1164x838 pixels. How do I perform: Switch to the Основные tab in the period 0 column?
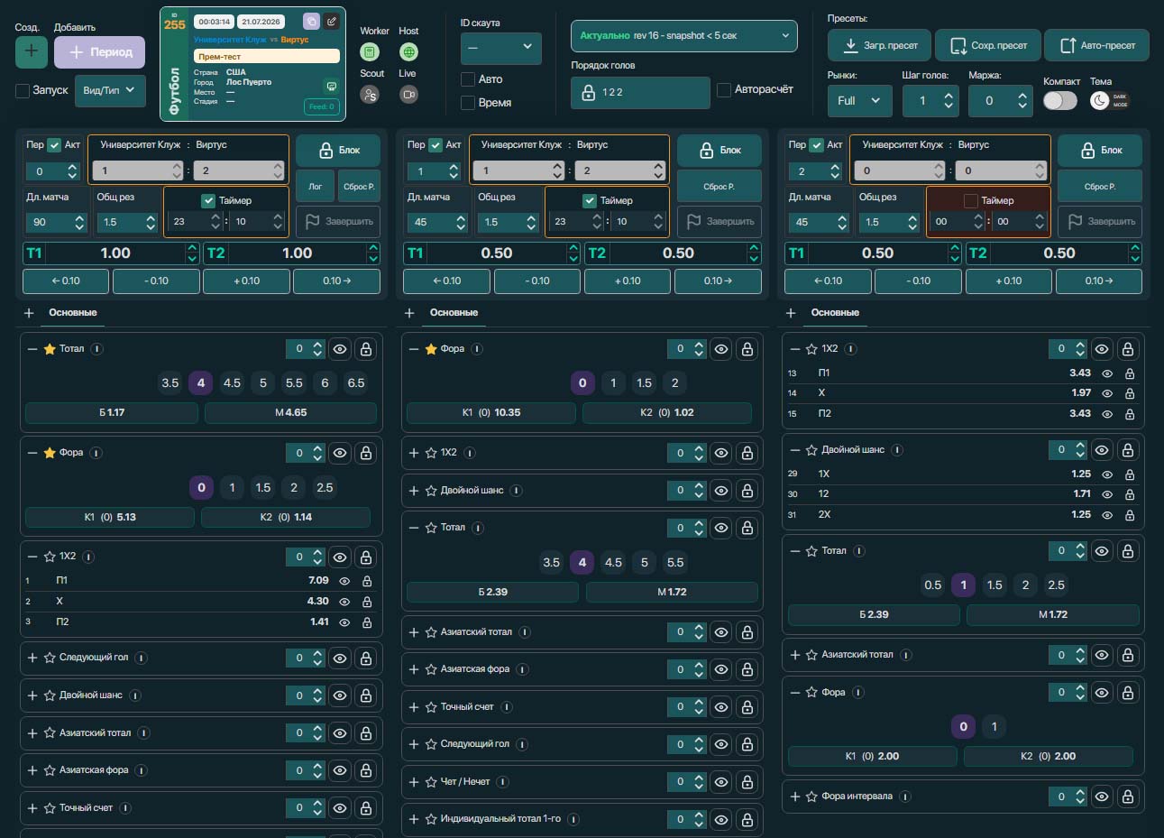point(73,313)
